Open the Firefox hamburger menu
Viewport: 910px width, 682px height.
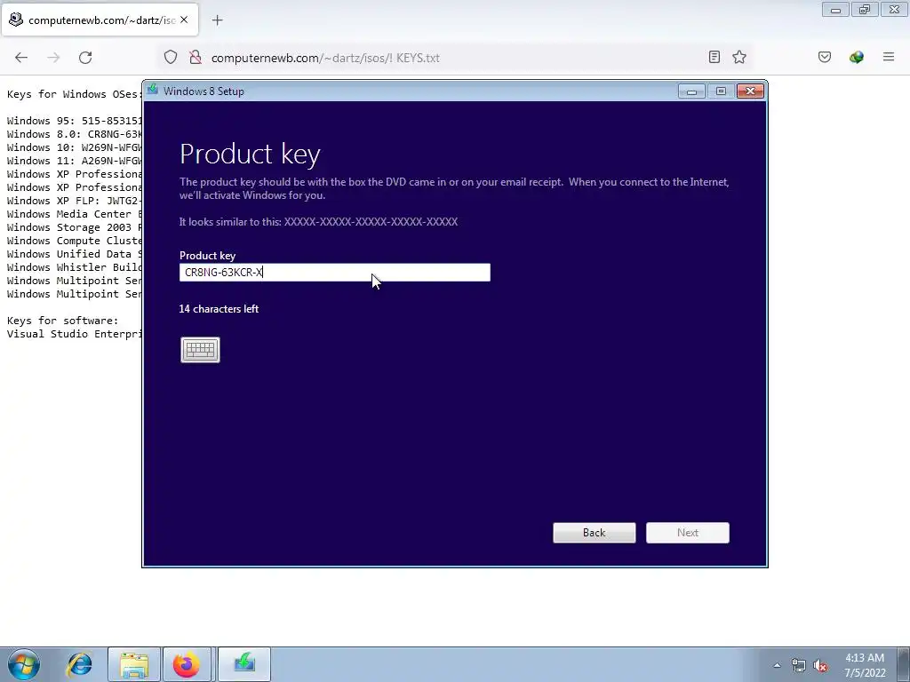click(x=889, y=57)
